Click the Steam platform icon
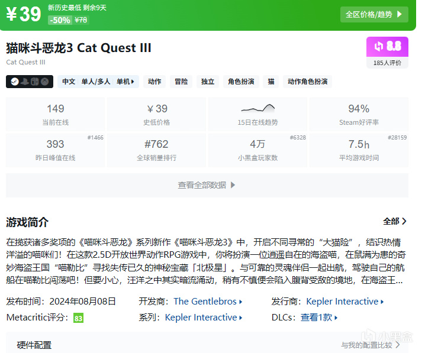425x353 pixels. 15,82
